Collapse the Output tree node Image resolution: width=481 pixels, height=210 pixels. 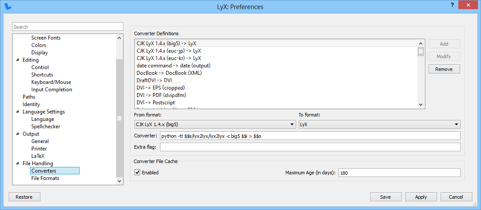[17, 133]
